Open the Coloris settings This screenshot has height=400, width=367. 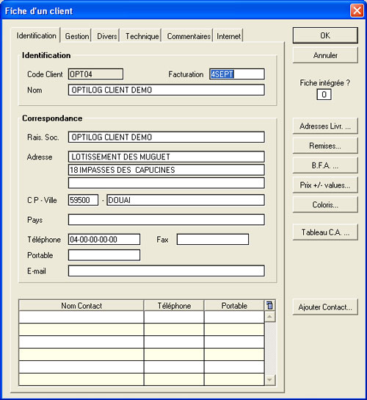pos(325,204)
